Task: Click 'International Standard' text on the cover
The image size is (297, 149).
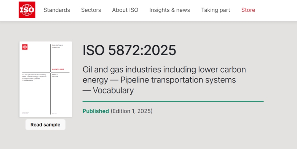Action: pyautogui.click(x=57, y=46)
